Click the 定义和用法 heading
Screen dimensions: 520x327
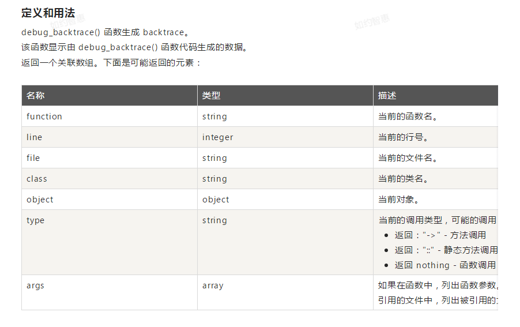[48, 13]
